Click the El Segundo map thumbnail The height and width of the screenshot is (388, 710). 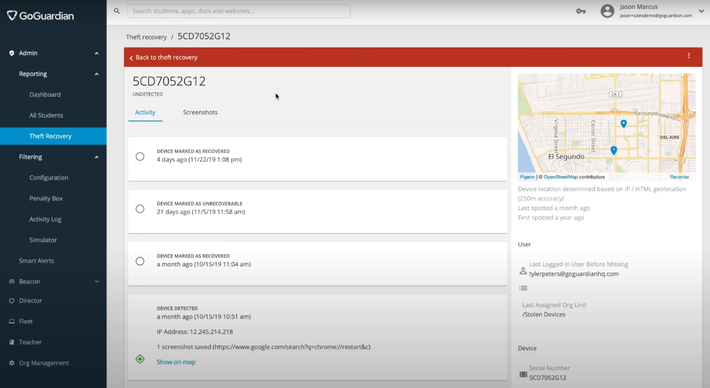point(607,128)
